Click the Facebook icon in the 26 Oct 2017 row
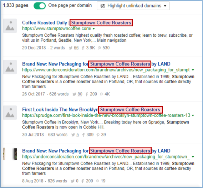203x188 pixels. point(87,94)
